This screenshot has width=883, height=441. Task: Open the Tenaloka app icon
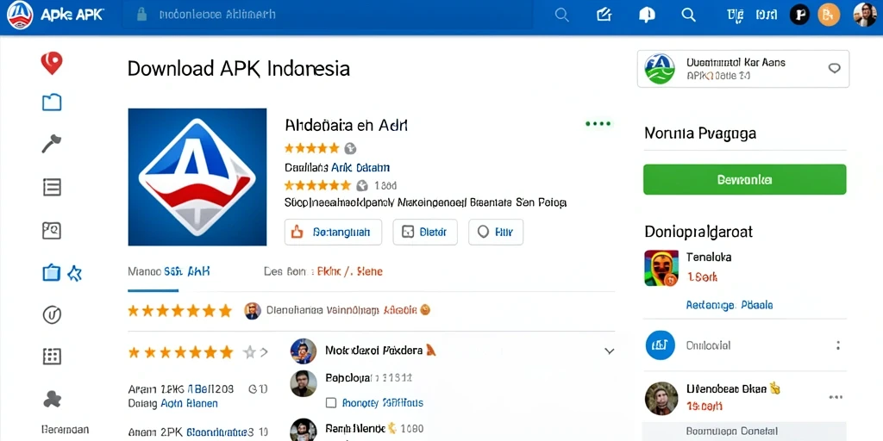pos(661,268)
